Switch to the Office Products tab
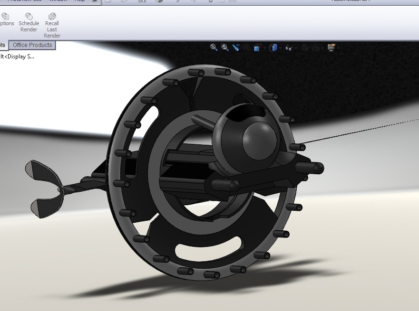Viewport: 419px width, 311px height. point(32,45)
